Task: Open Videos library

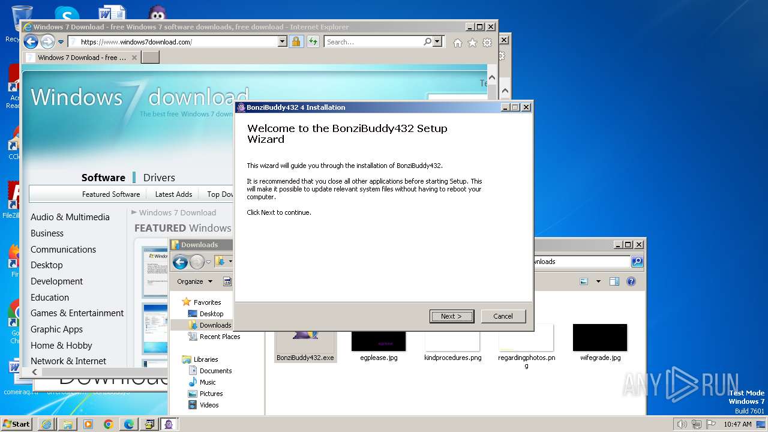Action: 209,405
